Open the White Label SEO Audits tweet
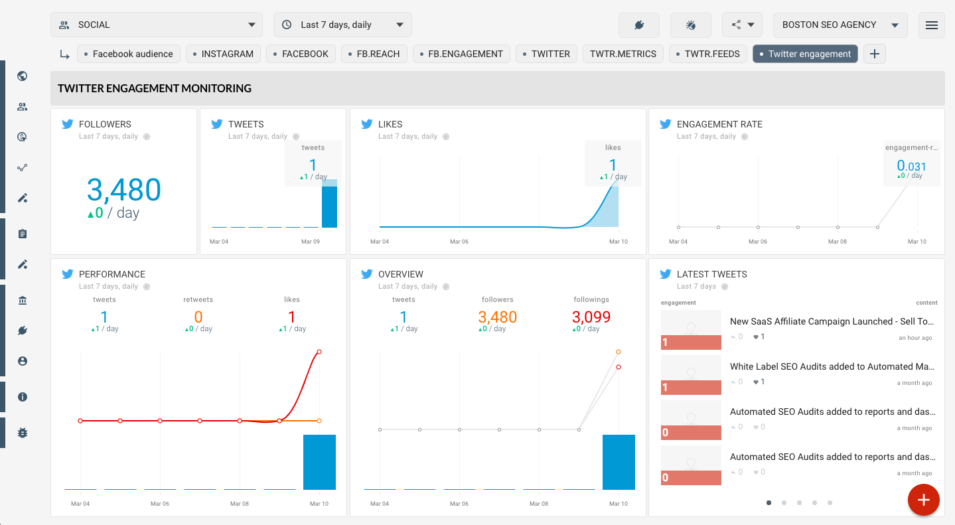955x525 pixels. click(x=832, y=366)
